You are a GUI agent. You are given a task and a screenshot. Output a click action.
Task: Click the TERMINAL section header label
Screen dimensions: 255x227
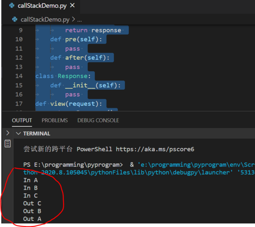click(37, 134)
